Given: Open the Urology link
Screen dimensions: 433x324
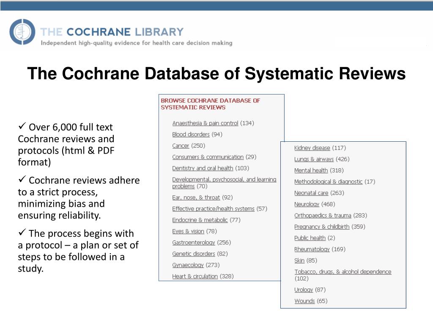Looking at the screenshot, I should pyautogui.click(x=304, y=290).
